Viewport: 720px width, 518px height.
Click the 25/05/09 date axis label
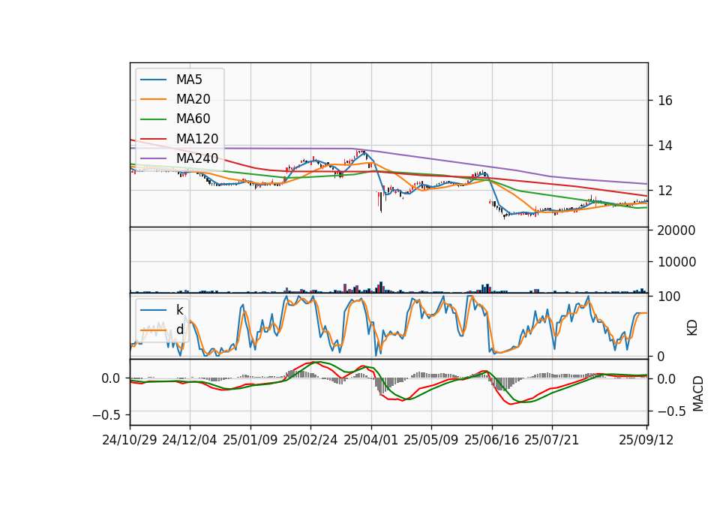pyautogui.click(x=431, y=440)
